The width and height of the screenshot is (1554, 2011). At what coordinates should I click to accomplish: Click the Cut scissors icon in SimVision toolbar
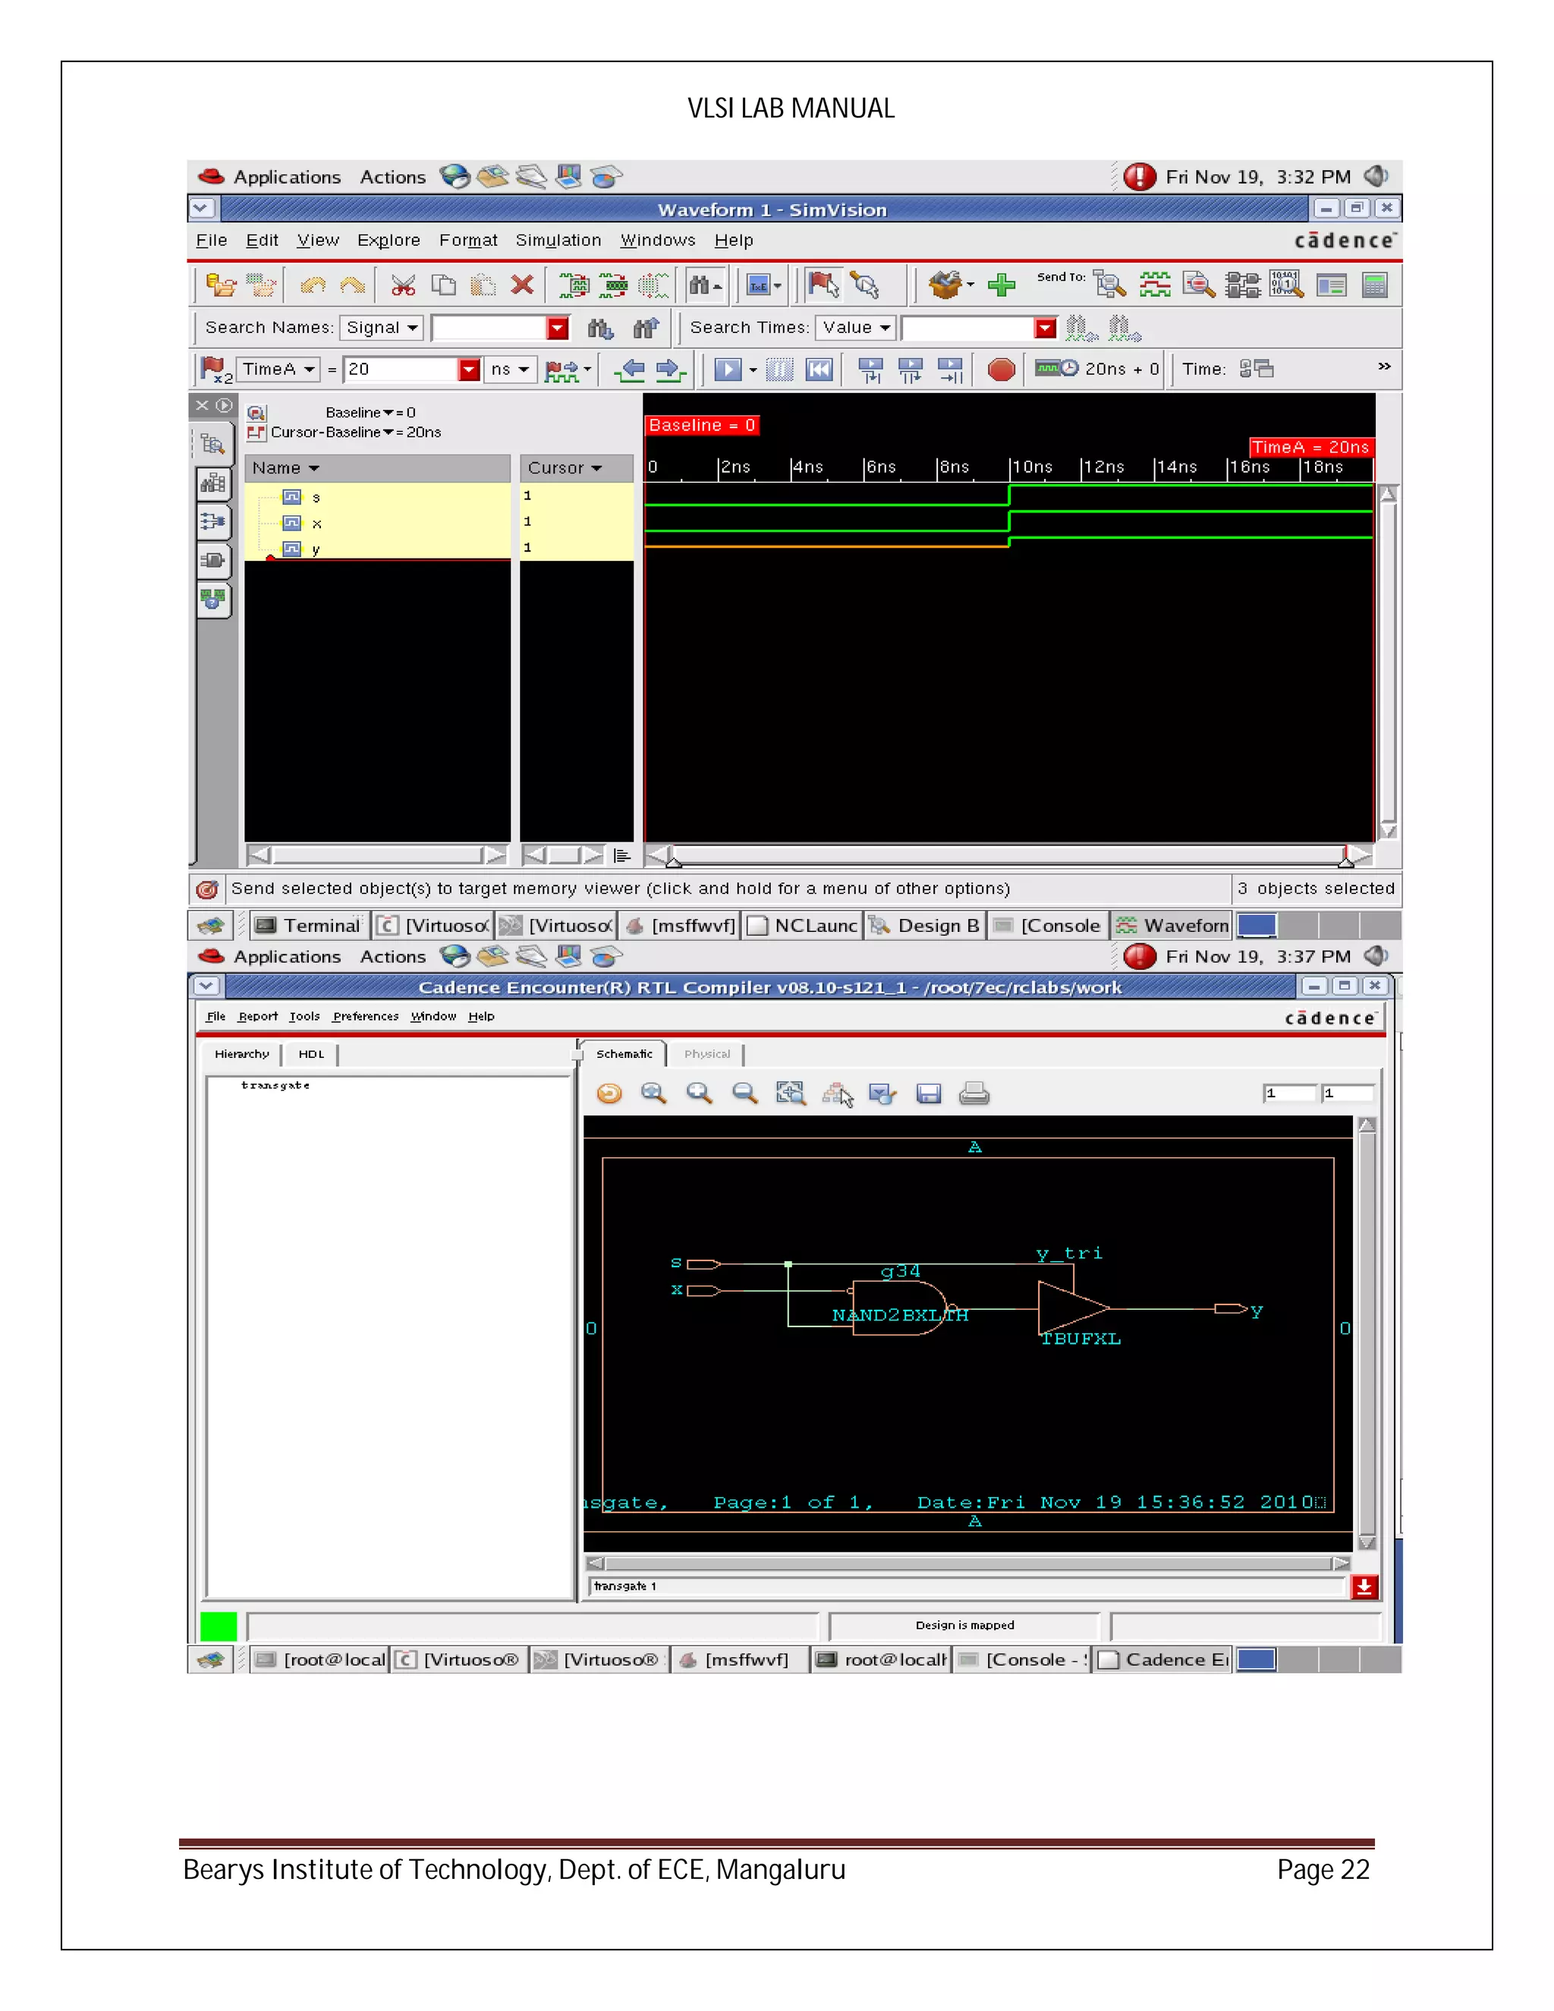click(402, 285)
